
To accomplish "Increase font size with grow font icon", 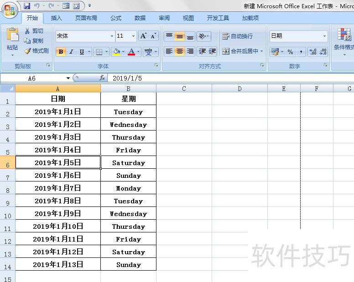I will (143, 36).
